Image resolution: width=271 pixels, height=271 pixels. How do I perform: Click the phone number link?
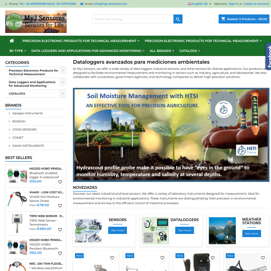click(x=47, y=4)
